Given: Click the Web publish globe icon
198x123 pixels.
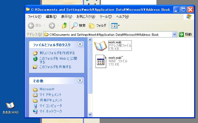Looking at the screenshot, I should click(35, 59).
